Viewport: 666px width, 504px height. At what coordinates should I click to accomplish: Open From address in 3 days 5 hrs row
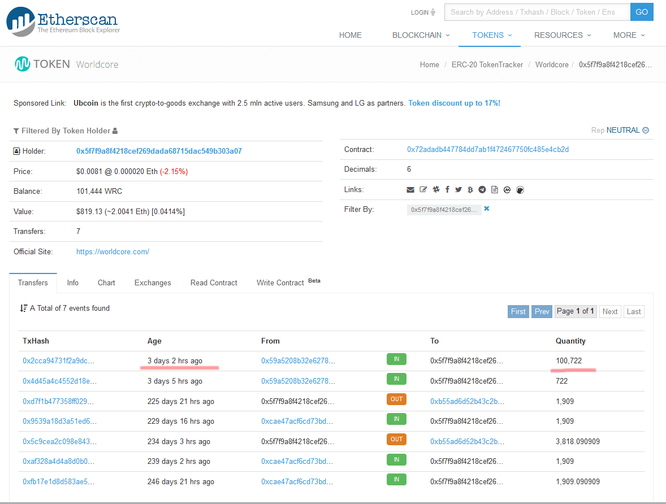[x=298, y=381]
